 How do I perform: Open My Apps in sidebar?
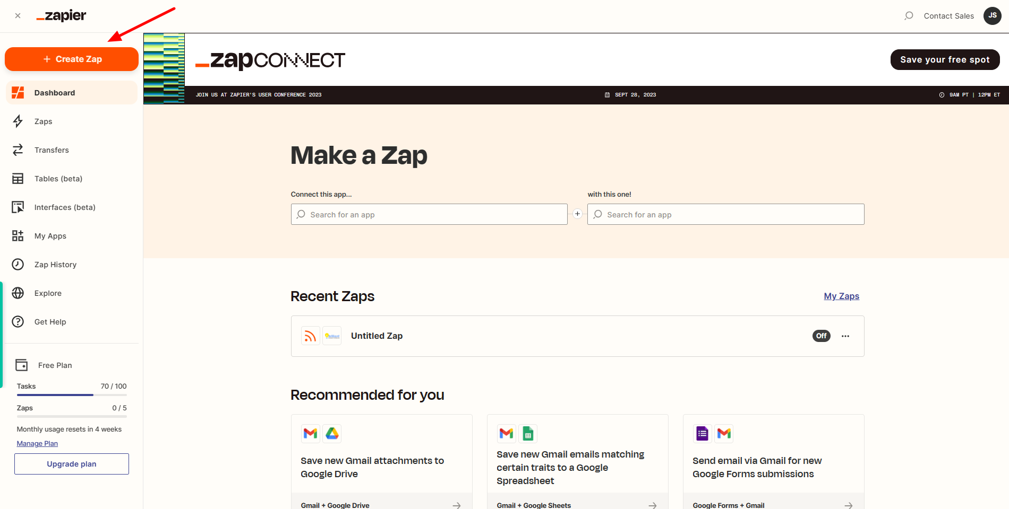[72, 236]
